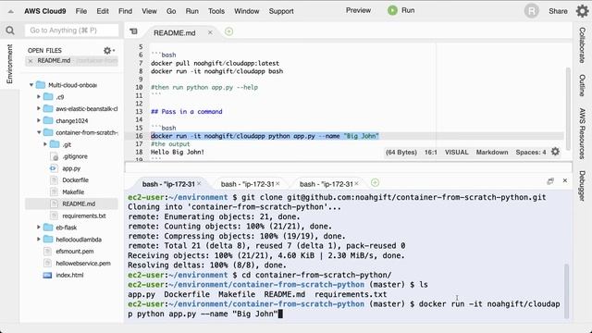Add a new terminal tab with plus icon
Screen dimensions: 592x333
[x=375, y=183]
